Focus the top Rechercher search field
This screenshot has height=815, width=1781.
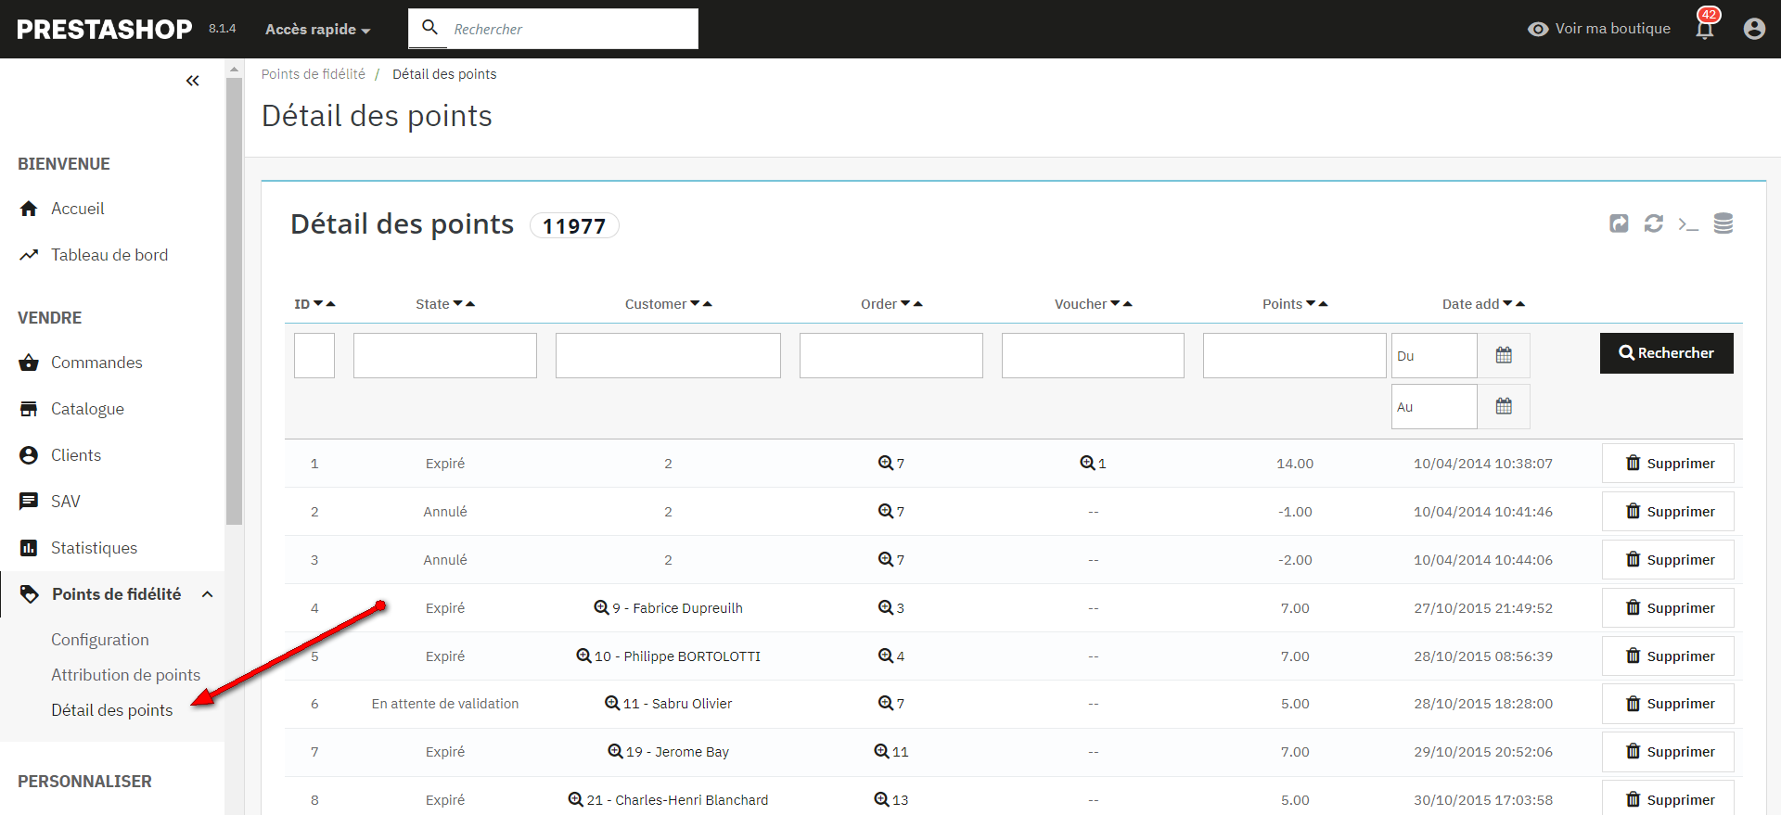pyautogui.click(x=571, y=29)
